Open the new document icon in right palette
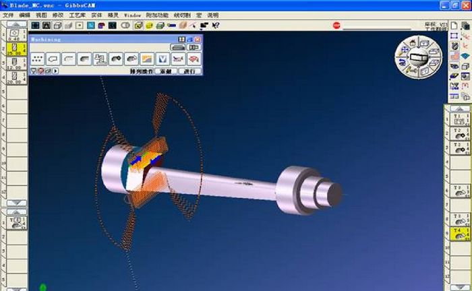Viewport: 472px width, 291px height. pos(454,24)
